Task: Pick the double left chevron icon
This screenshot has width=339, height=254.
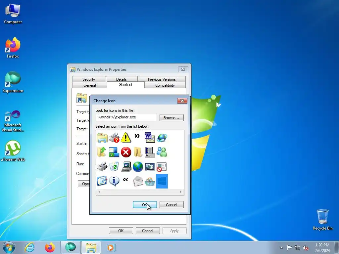Action: (125, 180)
